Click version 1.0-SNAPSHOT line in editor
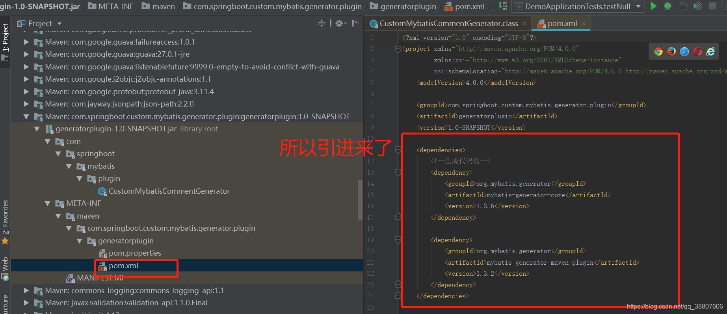 coord(471,127)
